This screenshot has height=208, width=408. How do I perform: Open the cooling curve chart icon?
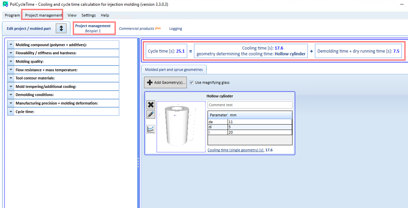pos(151,129)
